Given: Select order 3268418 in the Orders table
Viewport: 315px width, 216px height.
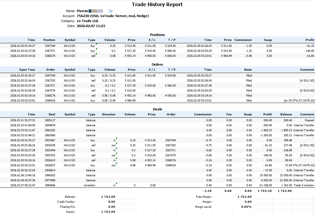Looking at the screenshot, I should [x=50, y=101].
